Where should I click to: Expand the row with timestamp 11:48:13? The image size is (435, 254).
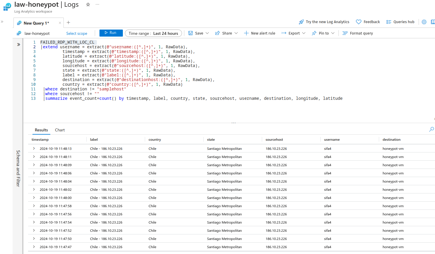tap(34, 148)
